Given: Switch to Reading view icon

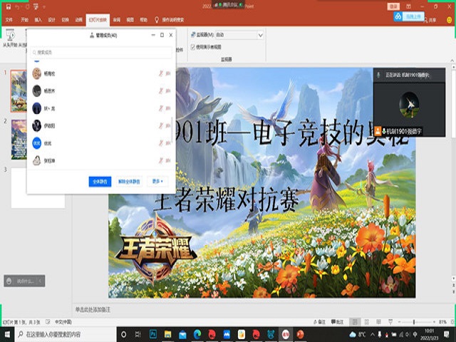Looking at the screenshot, I should pyautogui.click(x=378, y=322).
